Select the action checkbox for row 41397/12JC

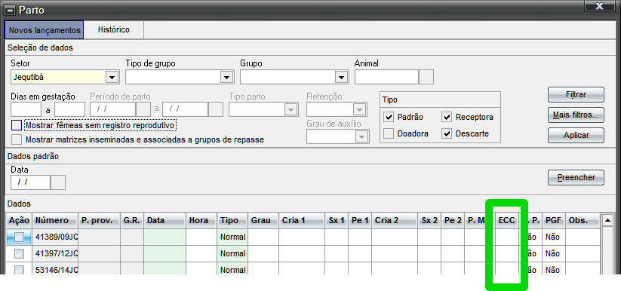pyautogui.click(x=19, y=253)
